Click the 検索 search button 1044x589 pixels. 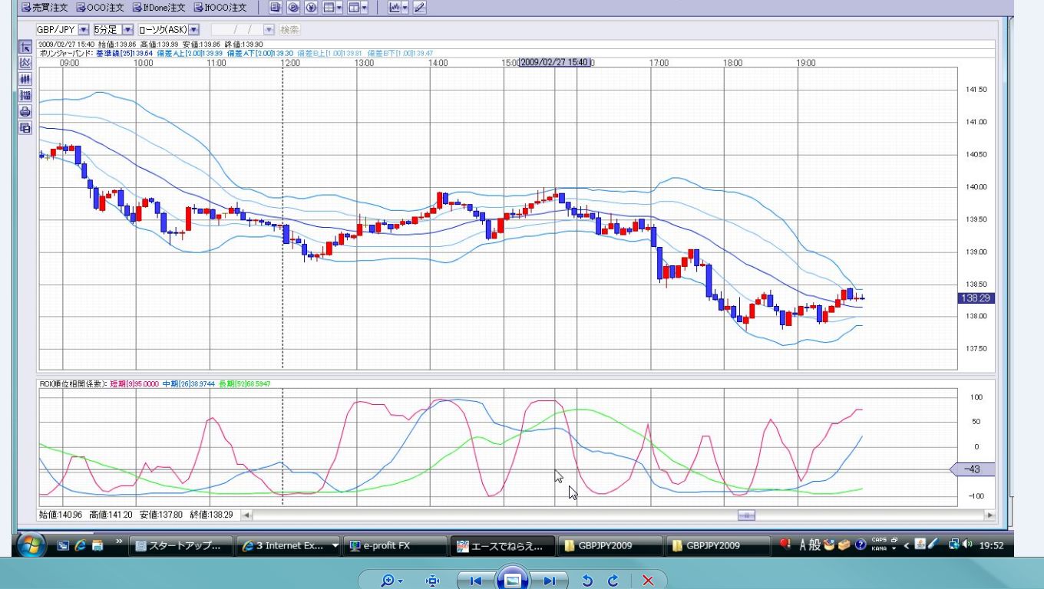(289, 29)
